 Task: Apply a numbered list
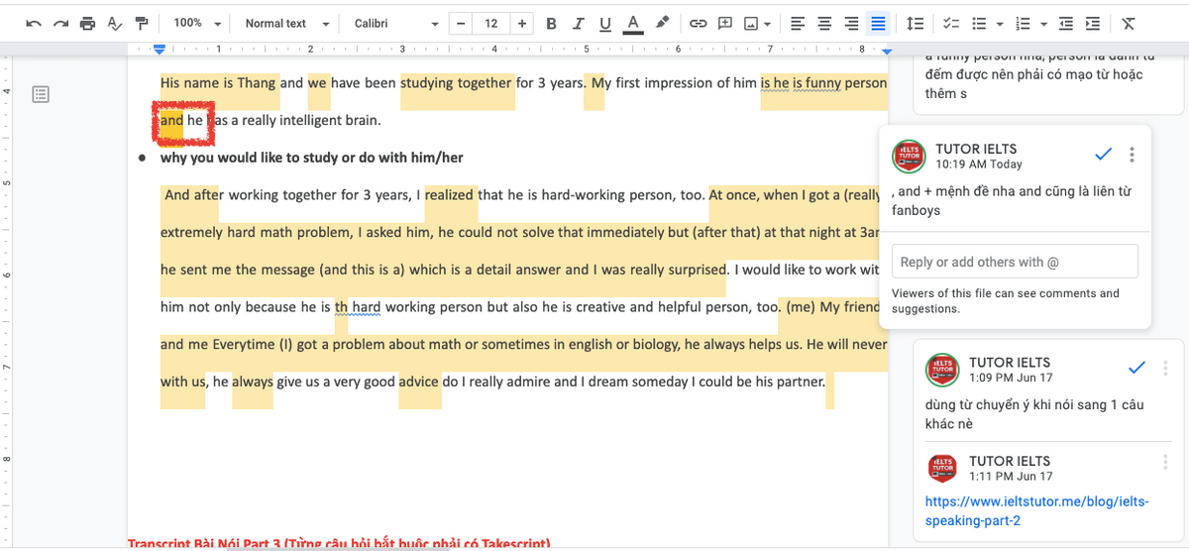click(1024, 23)
